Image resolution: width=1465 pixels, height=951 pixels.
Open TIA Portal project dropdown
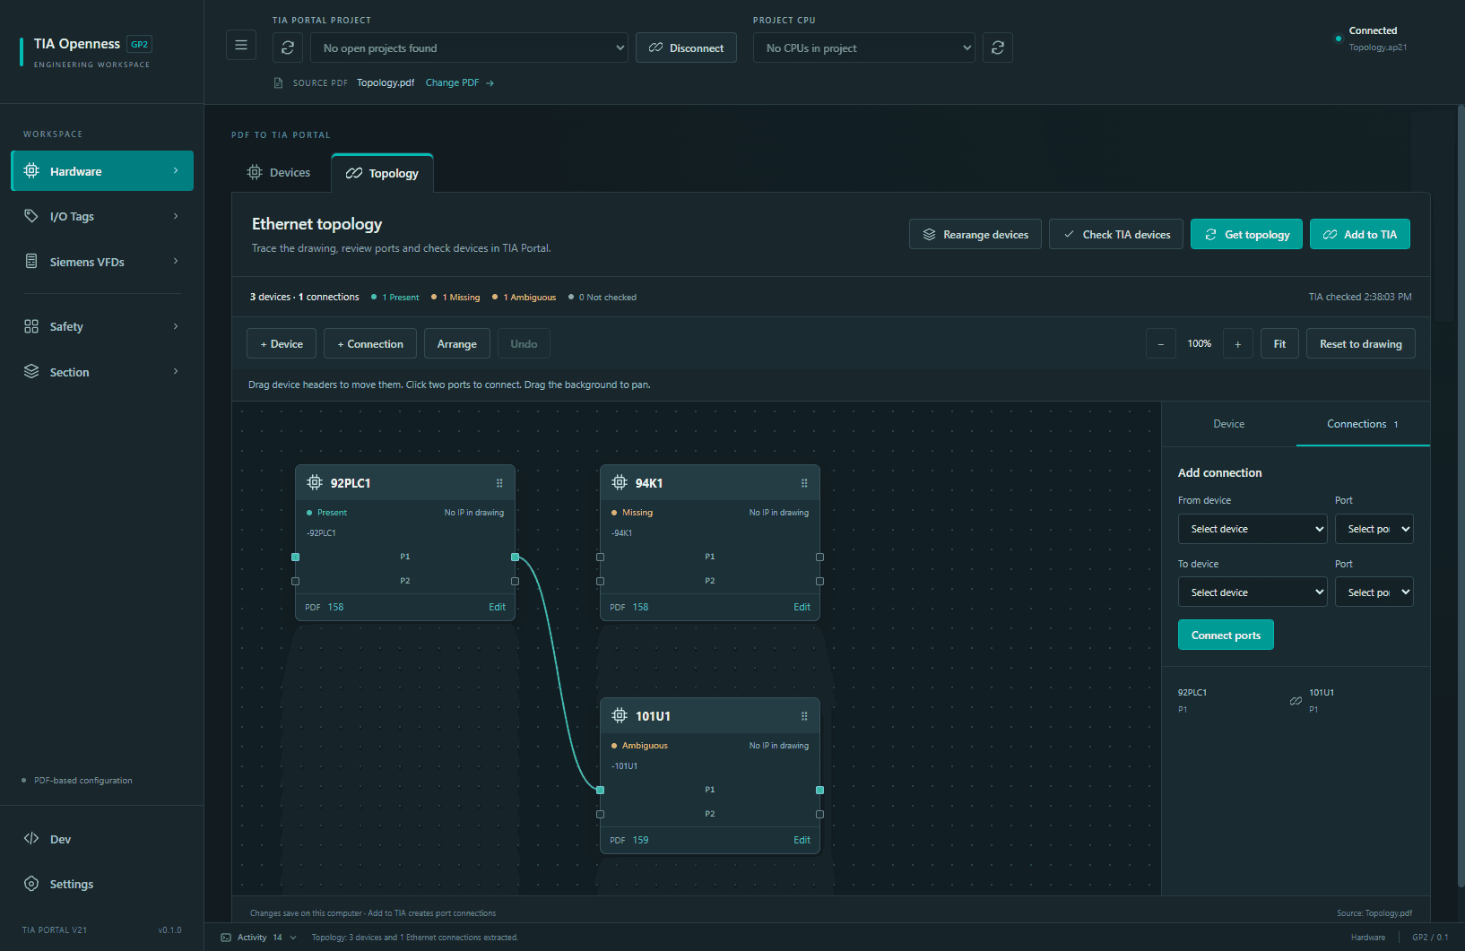click(469, 48)
